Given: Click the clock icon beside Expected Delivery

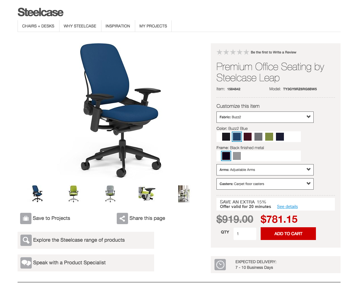Looking at the screenshot, I should tap(220, 265).
